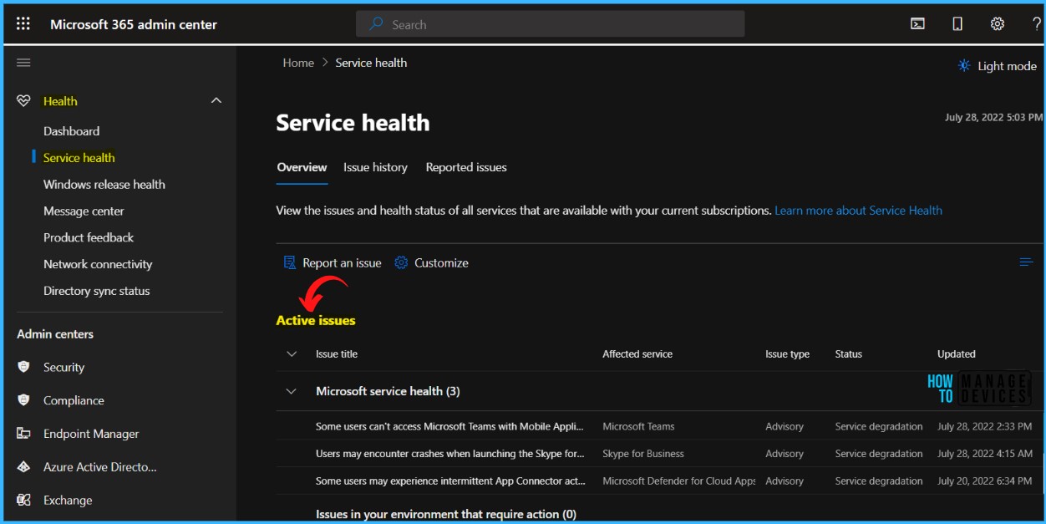Image resolution: width=1046 pixels, height=524 pixels.
Task: Open issue about Microsoft Teams Mobile Application access
Action: point(449,426)
